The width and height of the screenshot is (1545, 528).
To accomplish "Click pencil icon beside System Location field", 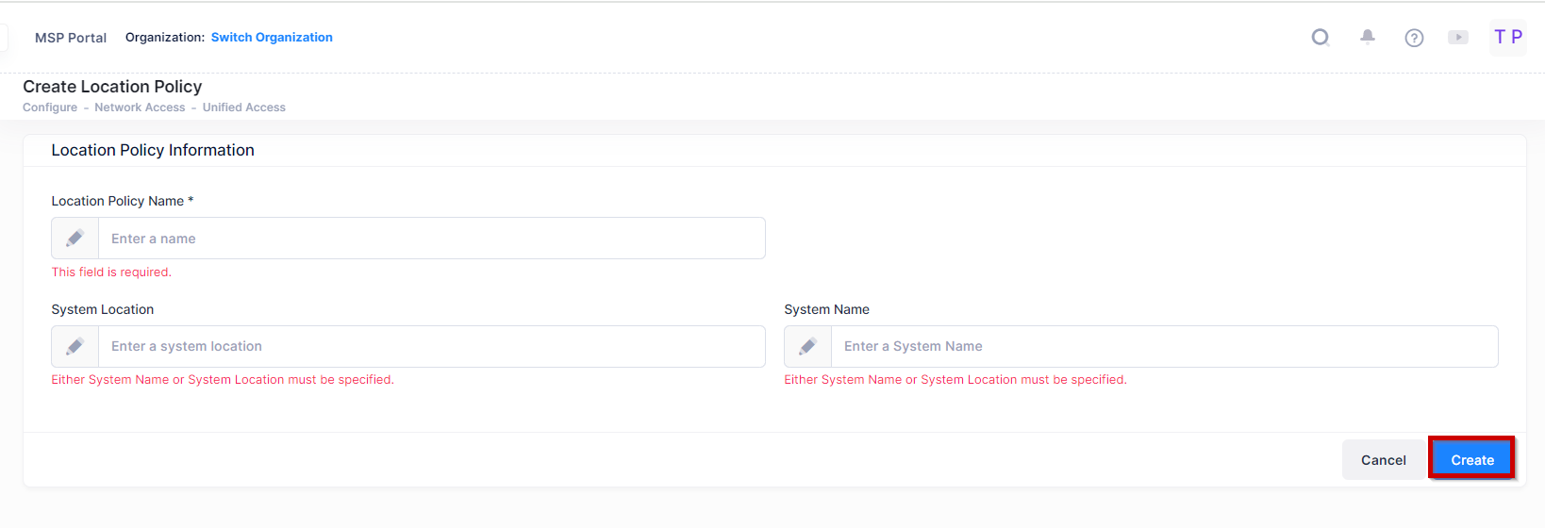I will tap(75, 347).
